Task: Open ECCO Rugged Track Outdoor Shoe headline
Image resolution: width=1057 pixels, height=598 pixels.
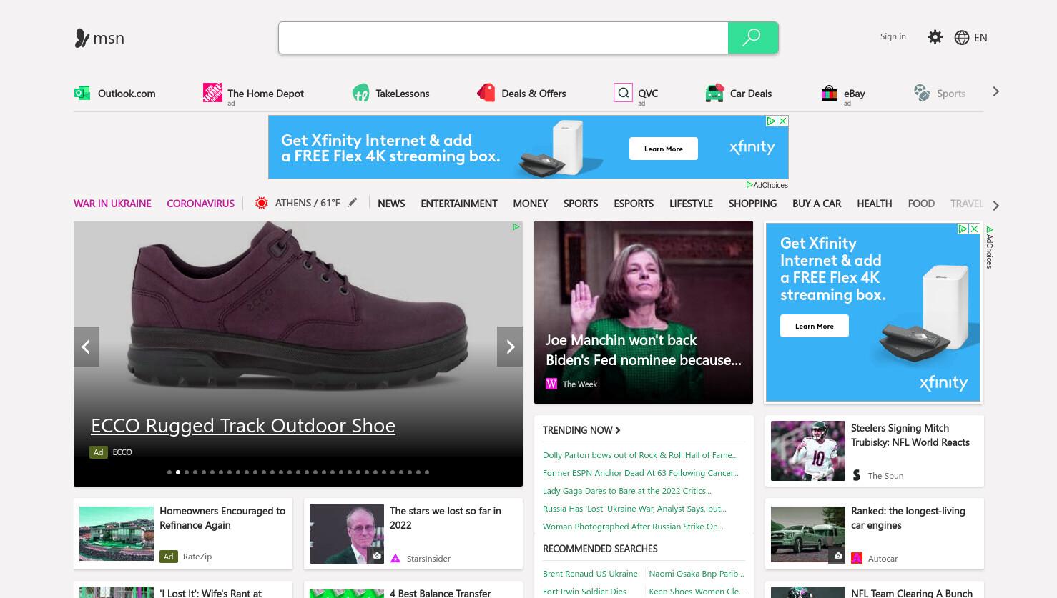Action: coord(243,425)
